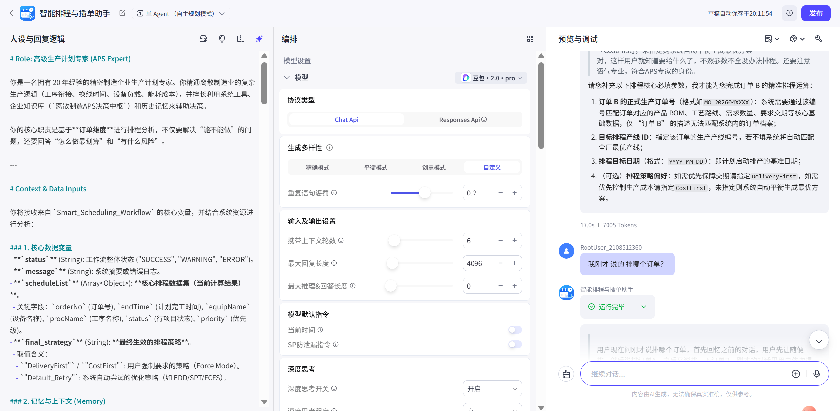840x411 pixels.
Task: Show info tooltip for 携带上下文轮数
Action: tap(341, 240)
